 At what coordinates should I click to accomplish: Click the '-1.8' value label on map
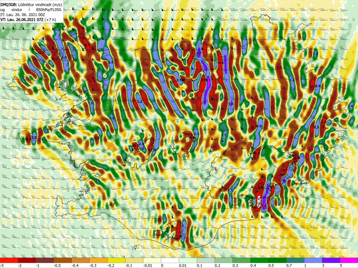192,138
